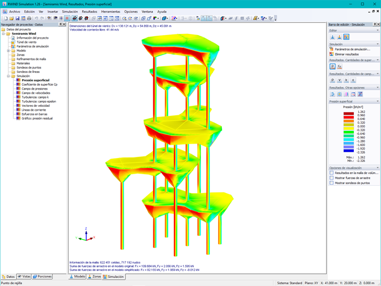Click the red diagonal line icon in Otras opciones

click(360, 94)
